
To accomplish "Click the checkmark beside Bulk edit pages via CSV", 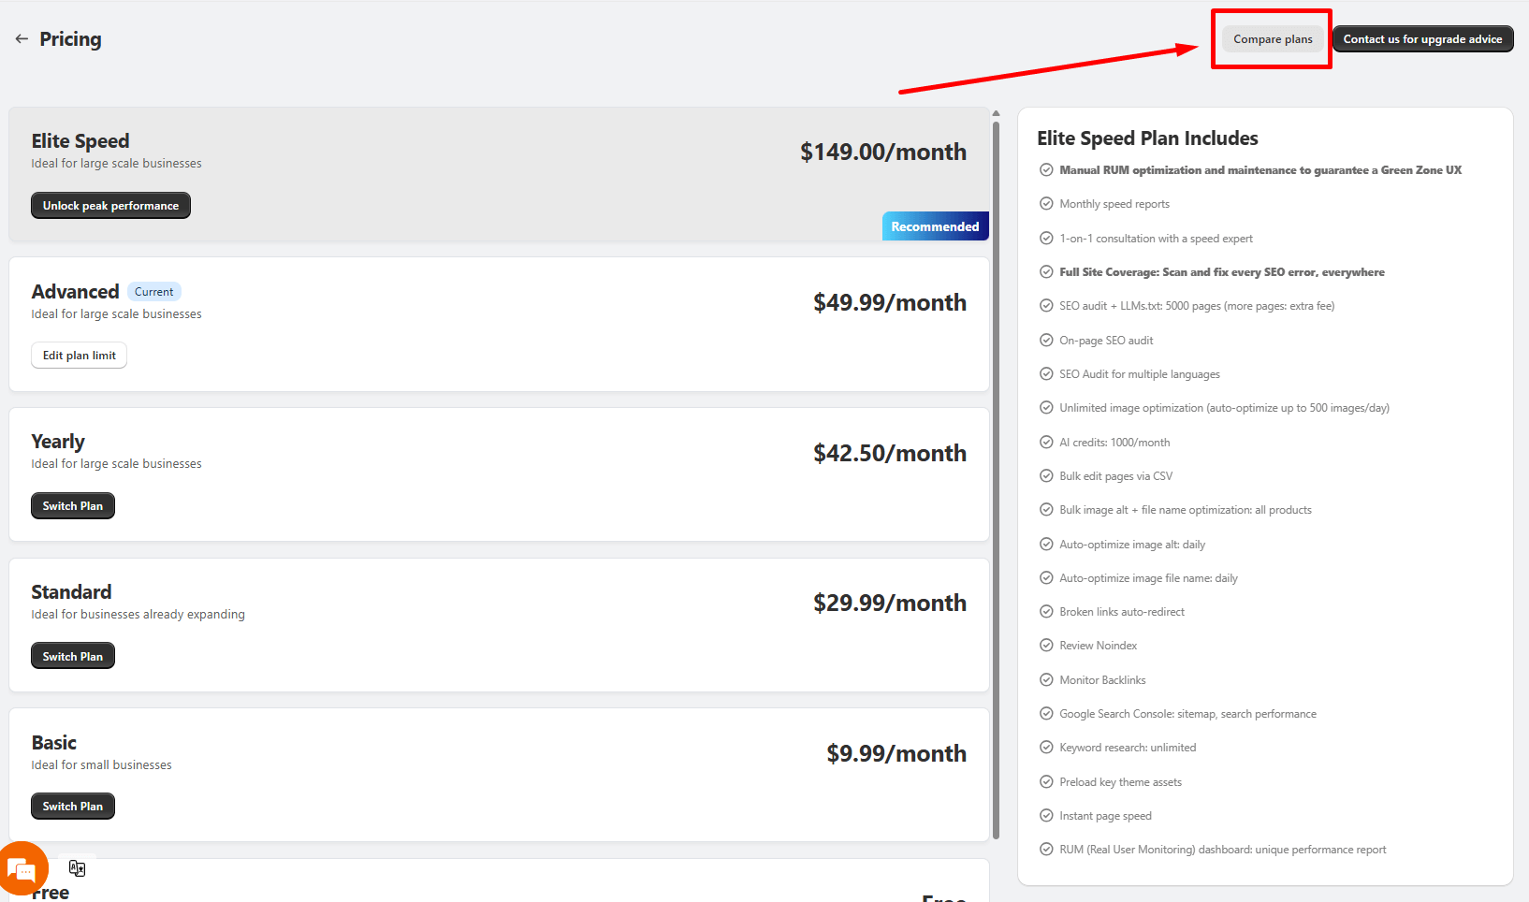I will click(x=1045, y=475).
